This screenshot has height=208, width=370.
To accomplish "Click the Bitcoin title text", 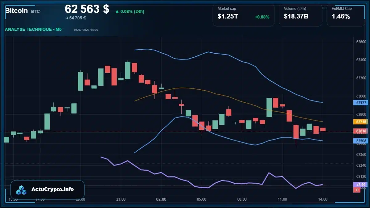I will 17,10.
